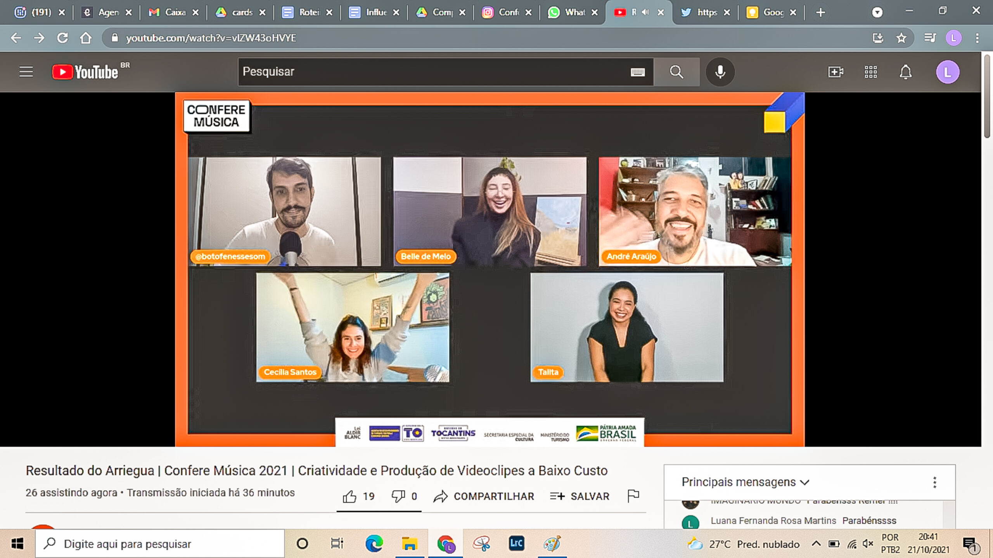This screenshot has height=558, width=993.
Task: Switch to the WhatsApp browser tab
Action: (x=570, y=12)
